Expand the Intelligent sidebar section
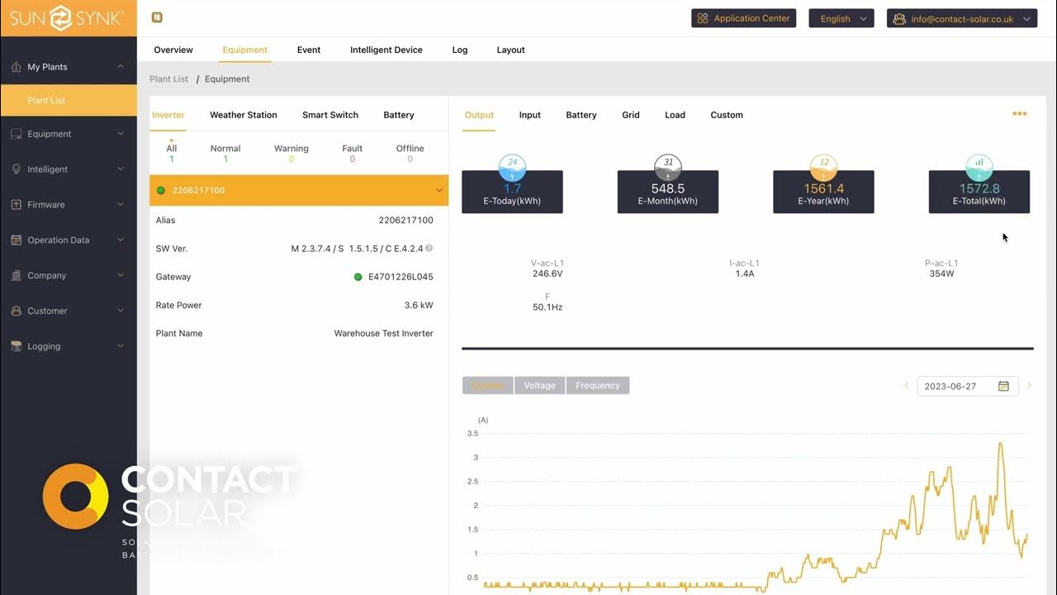 pos(121,169)
